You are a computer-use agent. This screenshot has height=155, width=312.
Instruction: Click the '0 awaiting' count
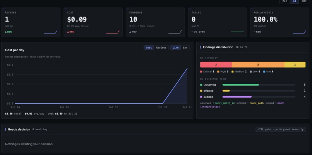(40, 130)
